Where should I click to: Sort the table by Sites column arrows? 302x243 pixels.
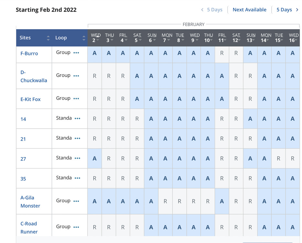(48, 38)
